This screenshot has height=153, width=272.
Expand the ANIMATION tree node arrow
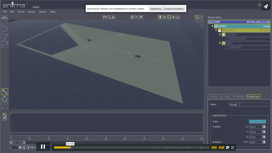coord(216,30)
